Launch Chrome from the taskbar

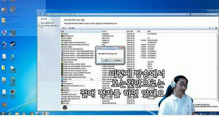[x=31, y=114]
